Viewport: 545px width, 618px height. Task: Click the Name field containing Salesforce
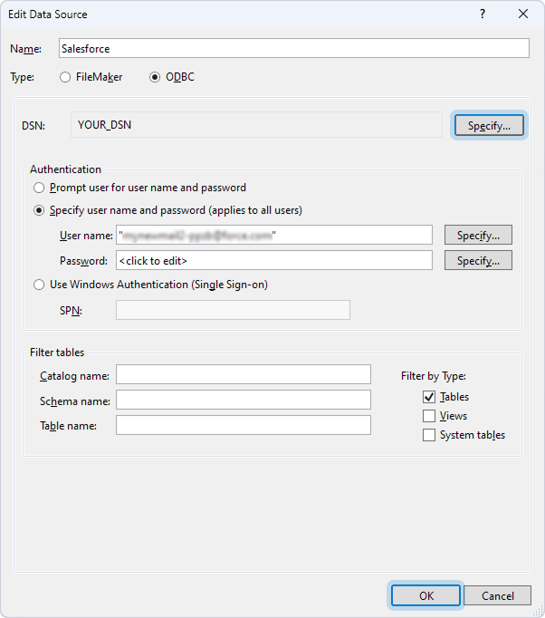tap(293, 48)
